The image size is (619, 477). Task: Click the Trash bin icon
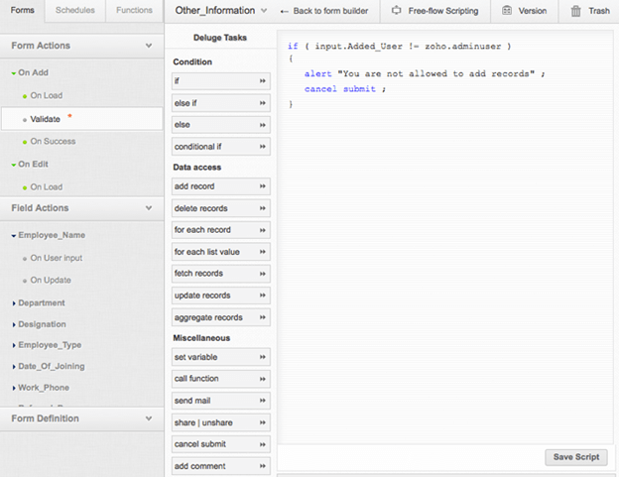(575, 11)
